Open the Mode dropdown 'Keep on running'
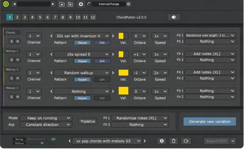This screenshot has width=244, height=150. click(x=46, y=118)
